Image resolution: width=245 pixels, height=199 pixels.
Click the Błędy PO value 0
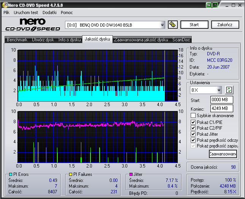click(x=177, y=193)
